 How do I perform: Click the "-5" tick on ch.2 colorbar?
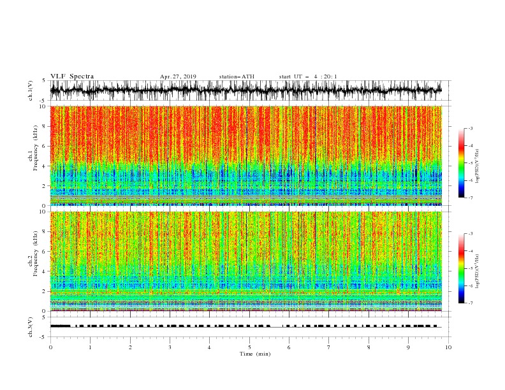point(471,268)
